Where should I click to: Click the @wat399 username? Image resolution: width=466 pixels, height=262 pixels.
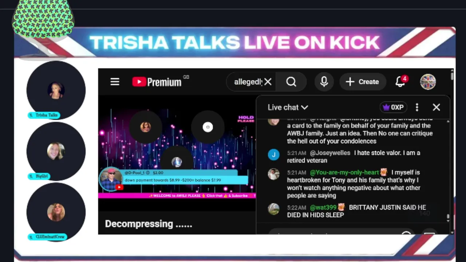point(323,207)
